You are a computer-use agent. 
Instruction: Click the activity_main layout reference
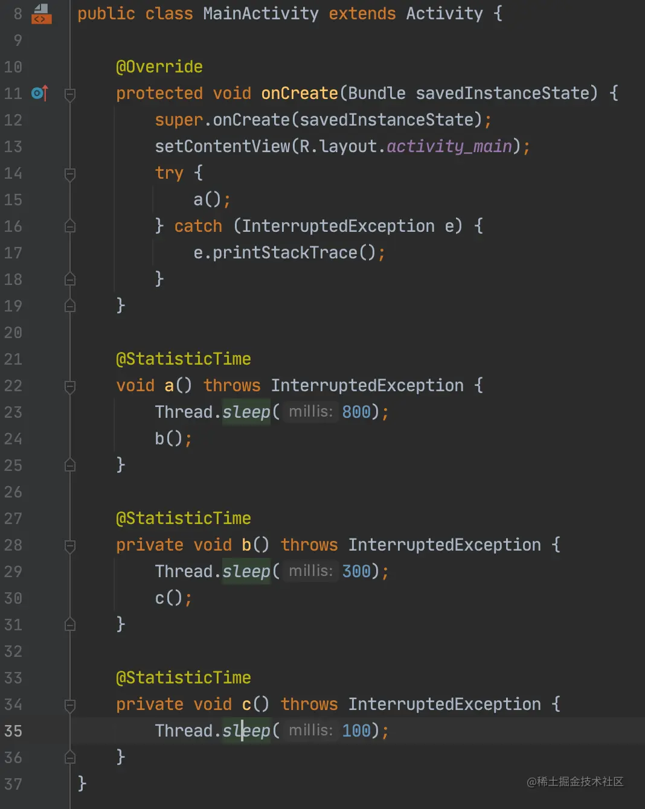pos(449,146)
